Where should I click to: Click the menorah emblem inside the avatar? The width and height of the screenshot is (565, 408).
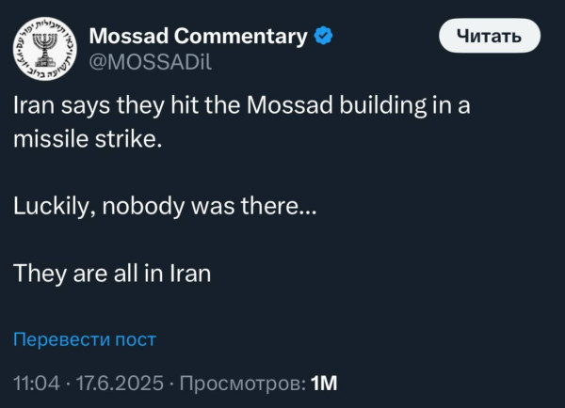[45, 50]
